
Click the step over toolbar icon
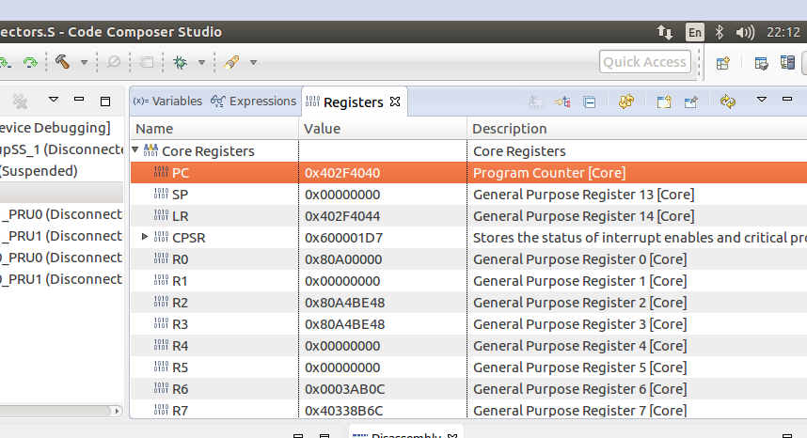click(30, 63)
